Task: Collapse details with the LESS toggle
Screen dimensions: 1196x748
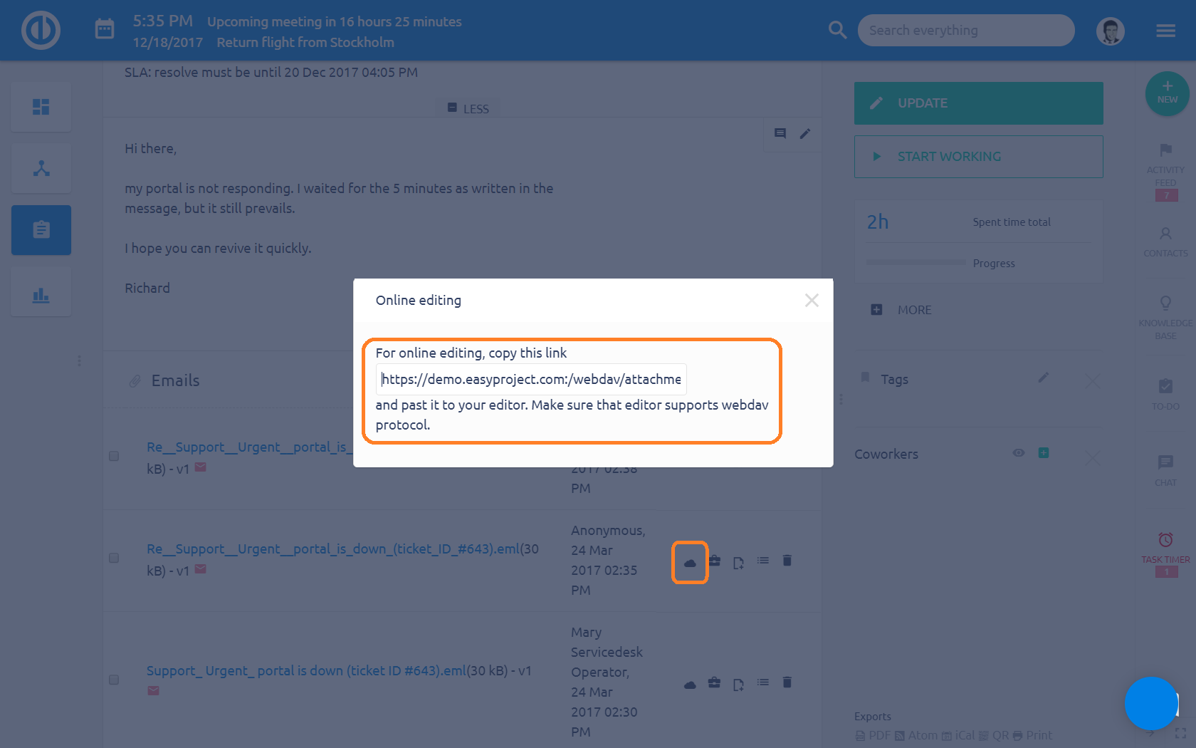Action: (x=468, y=108)
